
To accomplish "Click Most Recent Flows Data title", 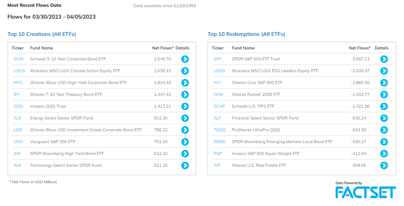I will (34, 5).
